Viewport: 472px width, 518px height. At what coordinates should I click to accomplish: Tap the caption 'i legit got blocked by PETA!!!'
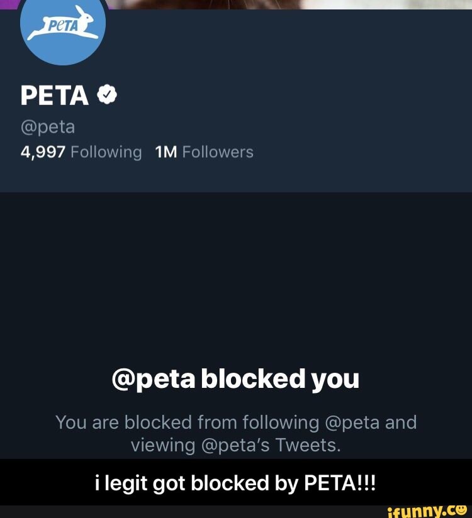coord(236,483)
